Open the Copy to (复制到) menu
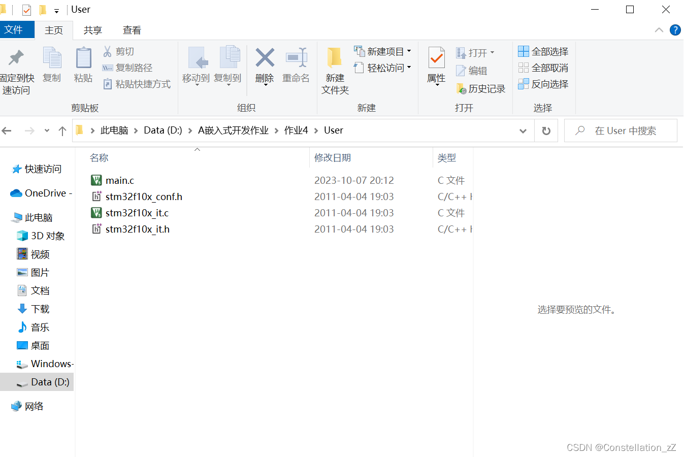Viewport: 684px width, 457px height. 227,66
